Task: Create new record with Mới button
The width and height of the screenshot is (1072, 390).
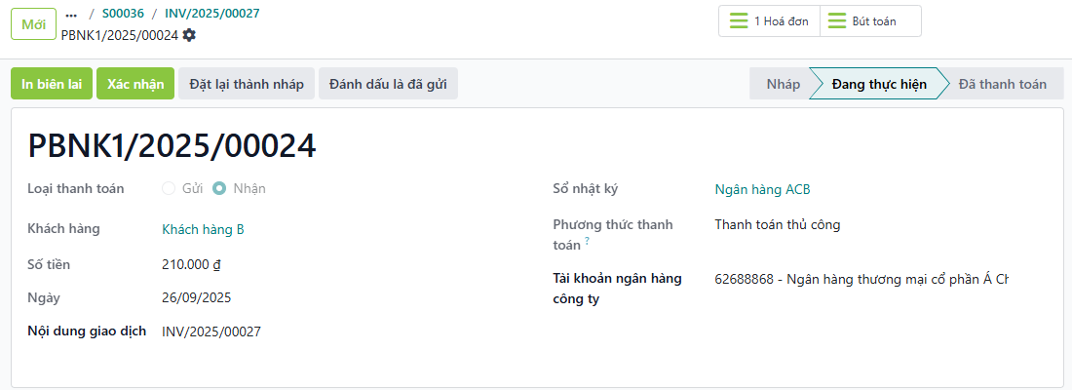Action: [x=33, y=23]
